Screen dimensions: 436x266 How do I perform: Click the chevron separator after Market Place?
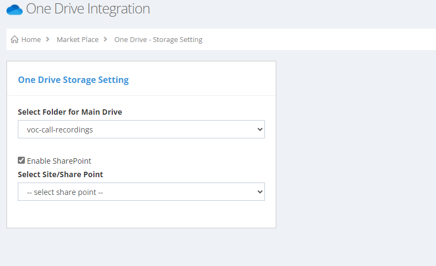(105, 39)
